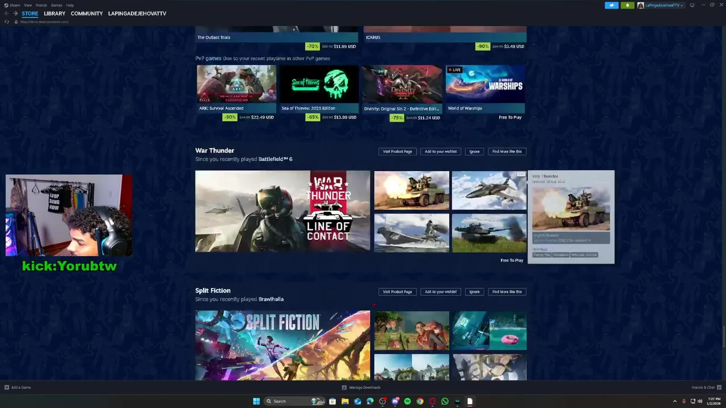Viewport: 726px width, 408px height.
Task: Click the store URL address text
Action: pyautogui.click(x=45, y=22)
